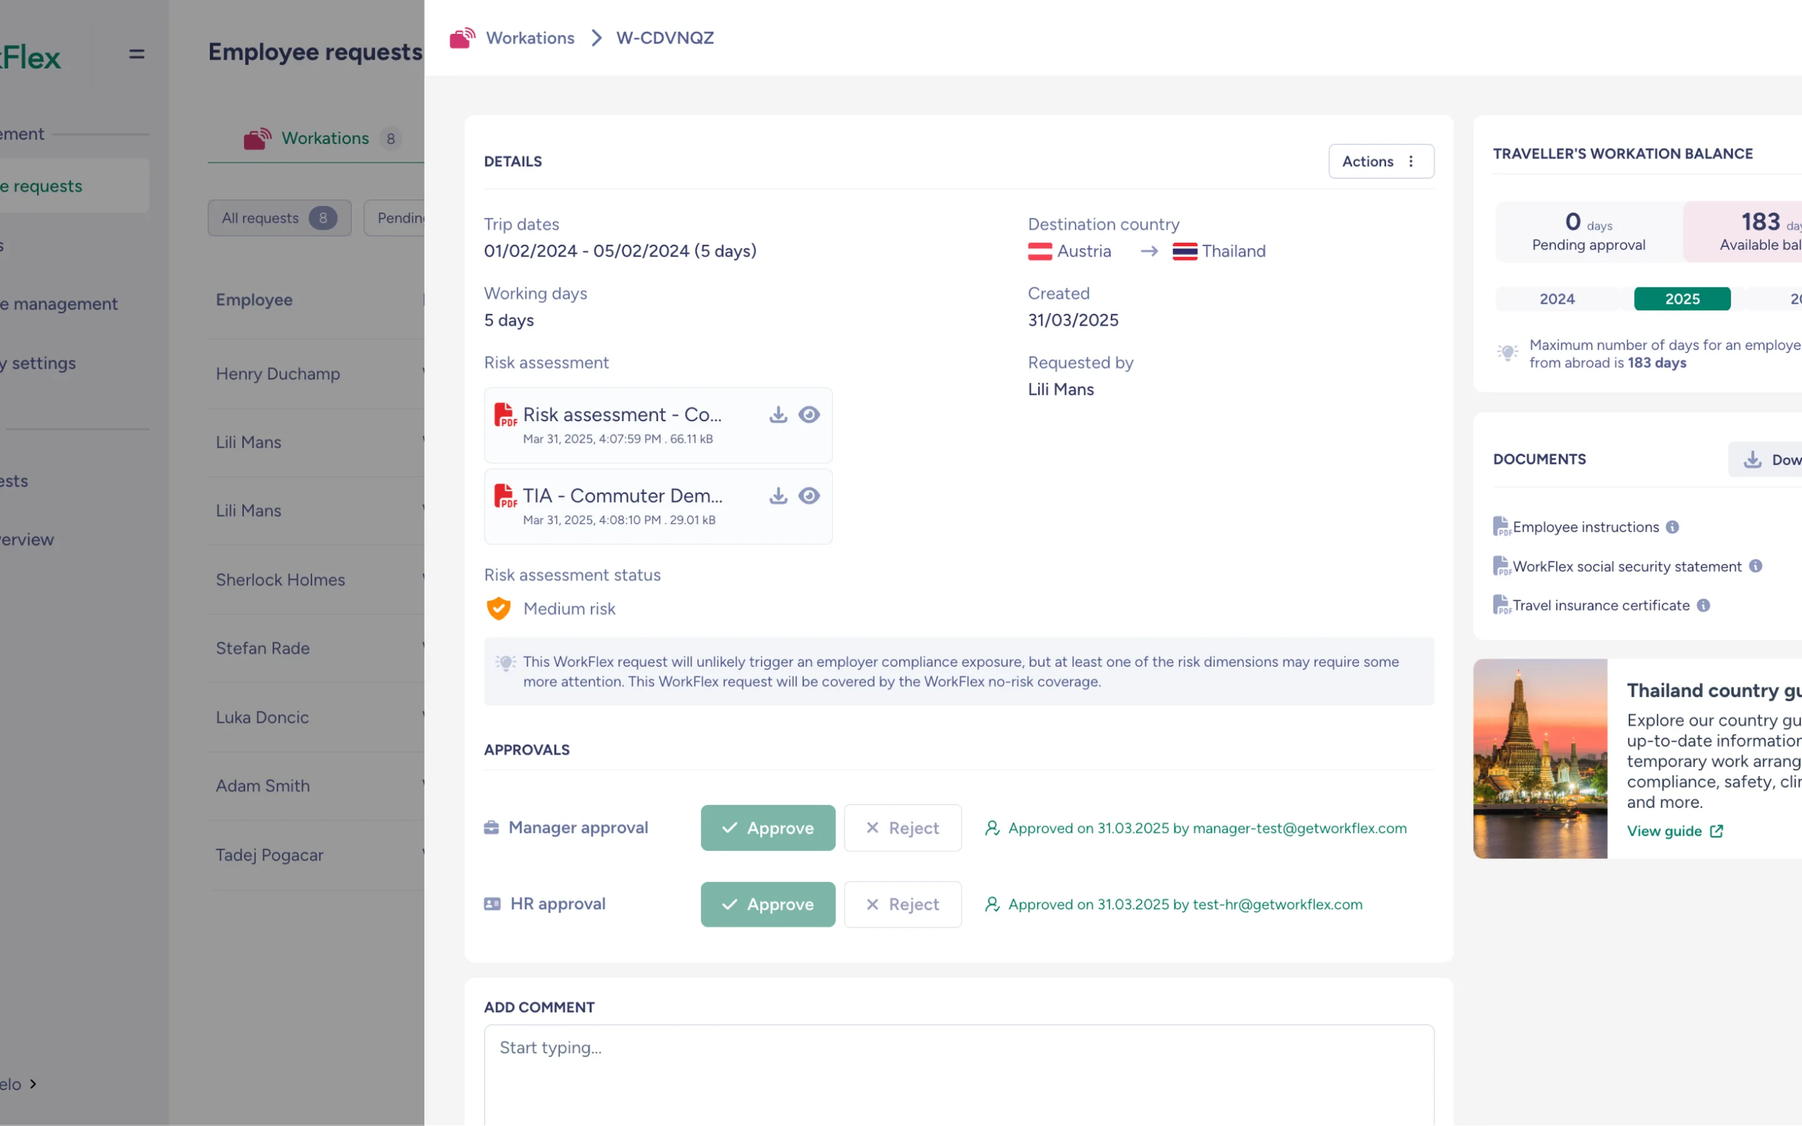1802x1126 pixels.
Task: Click the Start typing comment field
Action: (x=959, y=1075)
